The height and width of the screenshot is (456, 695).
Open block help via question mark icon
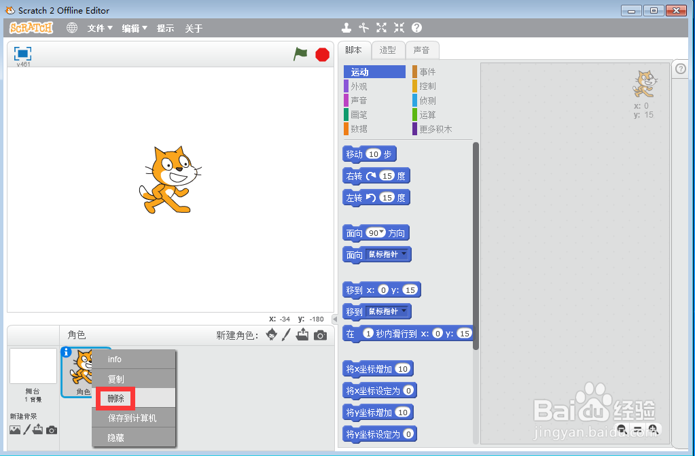416,28
